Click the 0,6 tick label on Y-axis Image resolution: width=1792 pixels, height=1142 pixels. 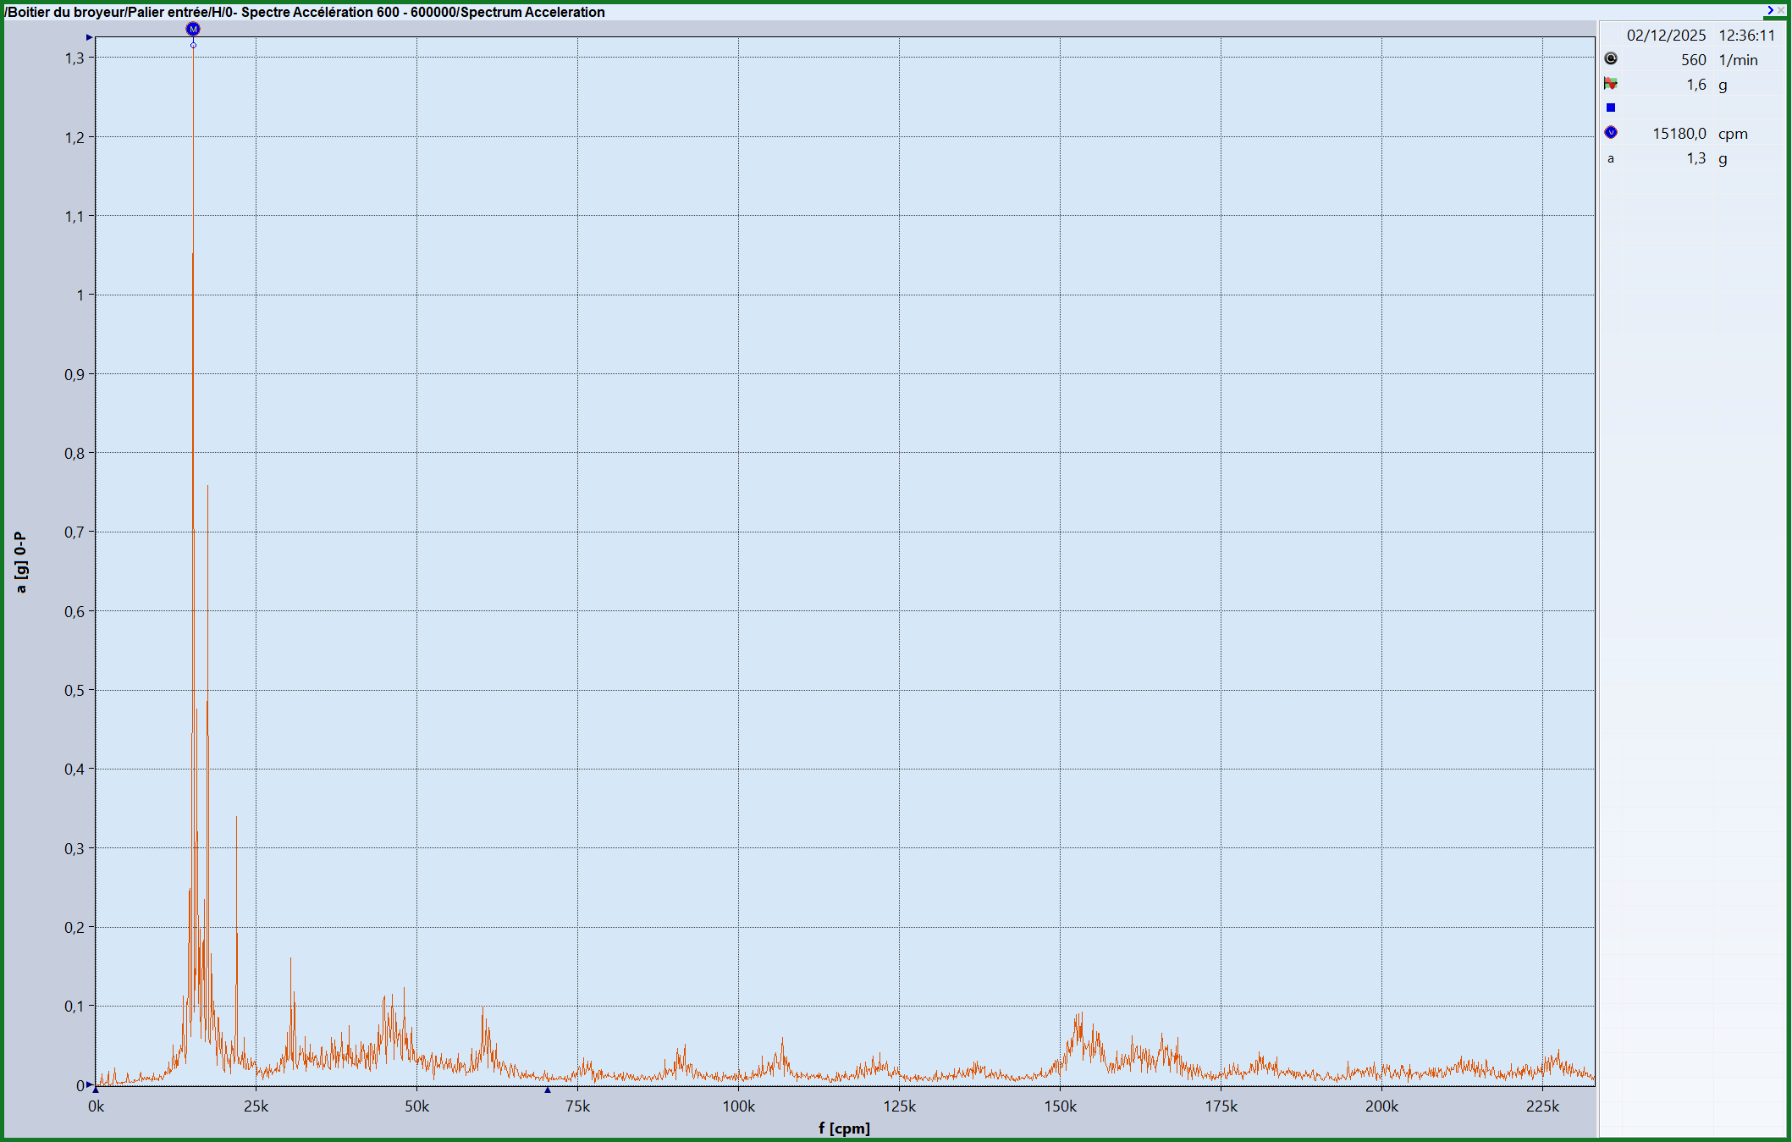click(x=74, y=611)
